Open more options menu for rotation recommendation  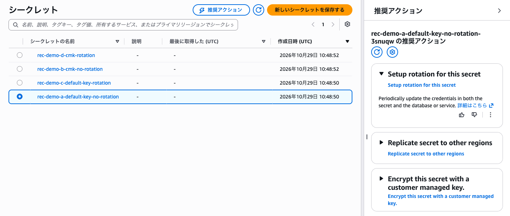click(x=491, y=115)
